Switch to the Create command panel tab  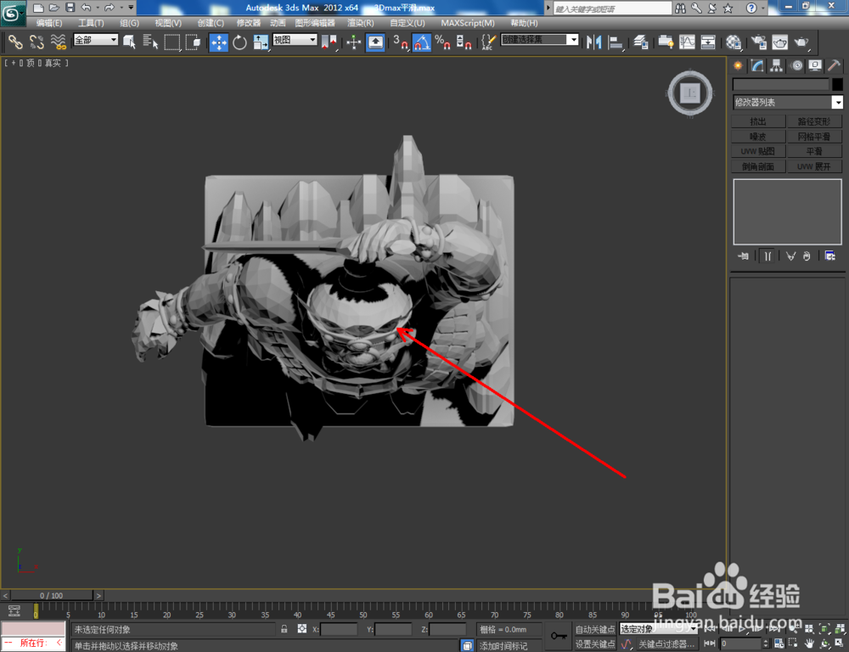pyautogui.click(x=738, y=65)
